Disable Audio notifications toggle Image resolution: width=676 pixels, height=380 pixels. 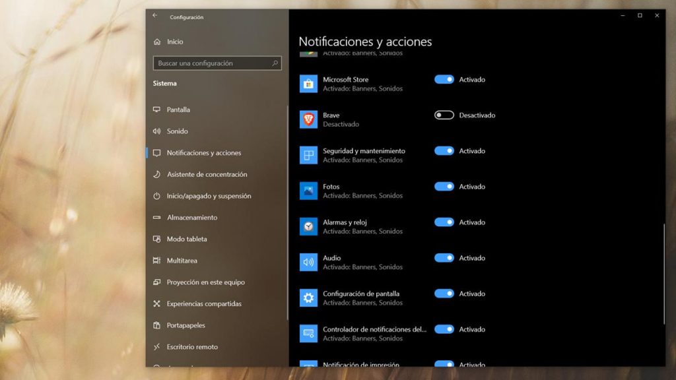click(x=443, y=258)
